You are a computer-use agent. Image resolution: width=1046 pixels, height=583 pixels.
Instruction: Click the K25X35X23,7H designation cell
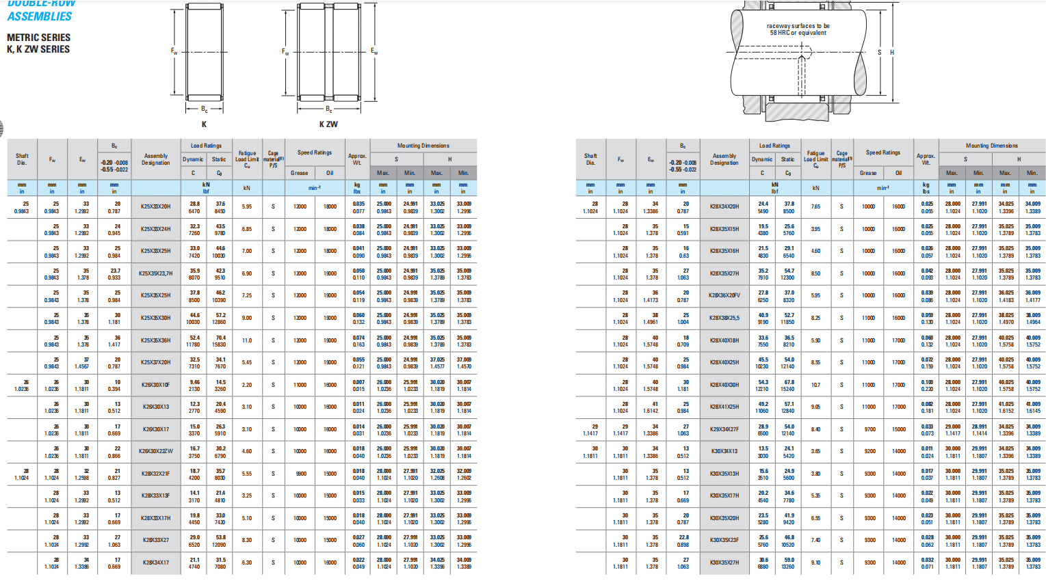[x=156, y=273]
